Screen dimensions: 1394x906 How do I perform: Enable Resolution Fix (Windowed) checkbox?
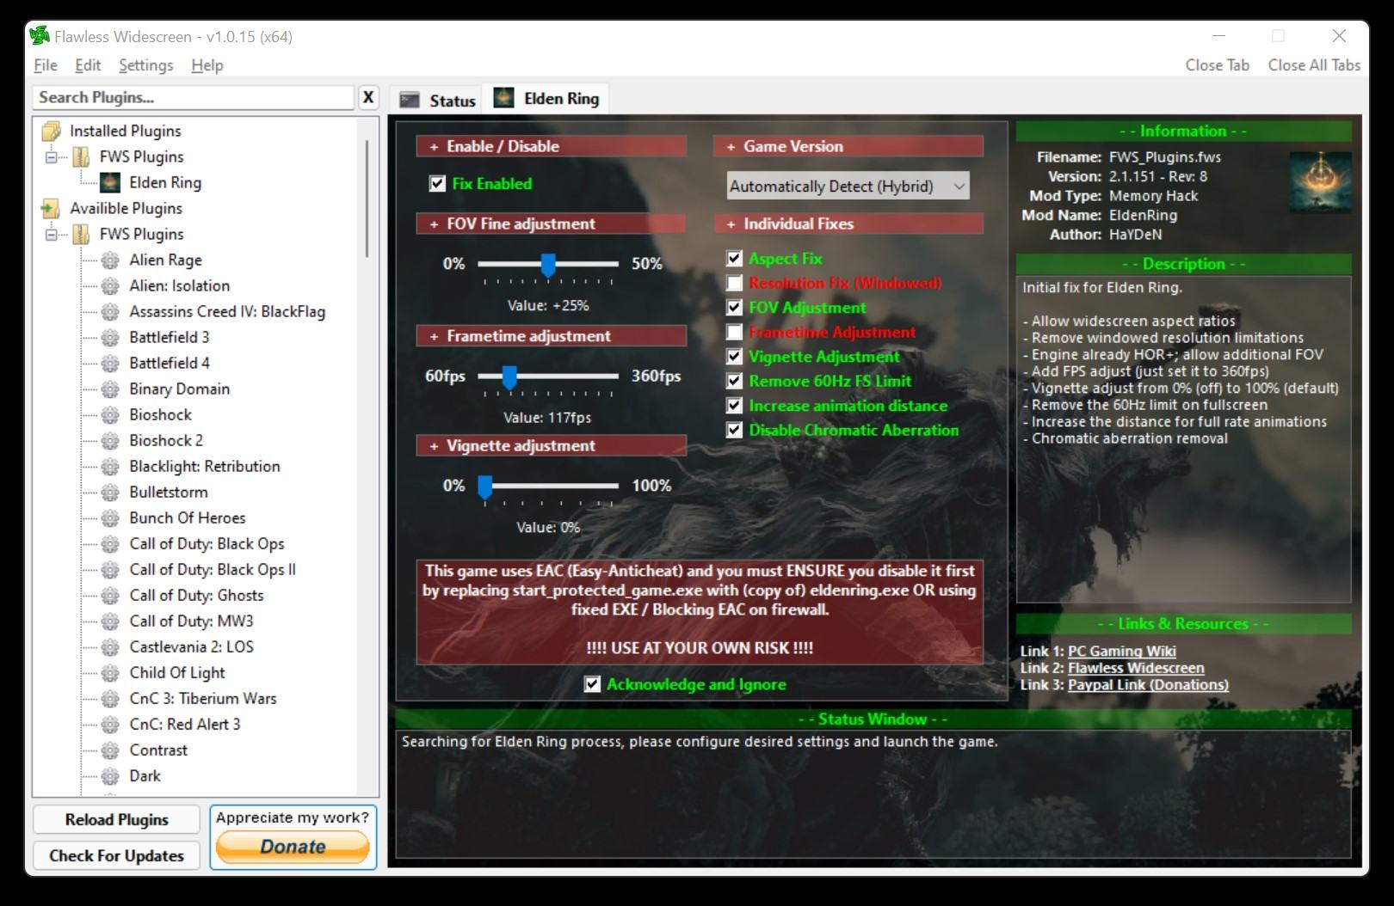[734, 283]
